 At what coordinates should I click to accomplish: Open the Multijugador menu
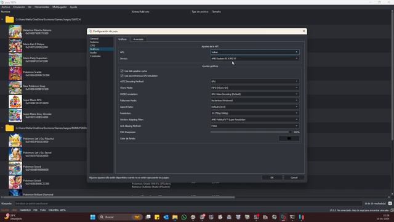click(60, 7)
